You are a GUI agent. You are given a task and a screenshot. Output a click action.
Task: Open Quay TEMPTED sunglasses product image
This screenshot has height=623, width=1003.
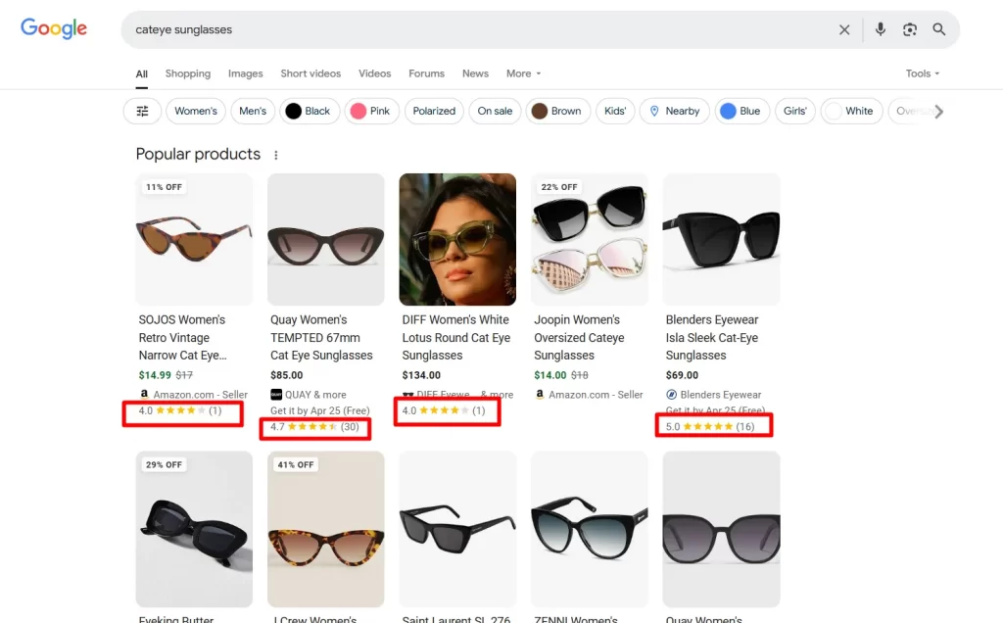click(325, 239)
